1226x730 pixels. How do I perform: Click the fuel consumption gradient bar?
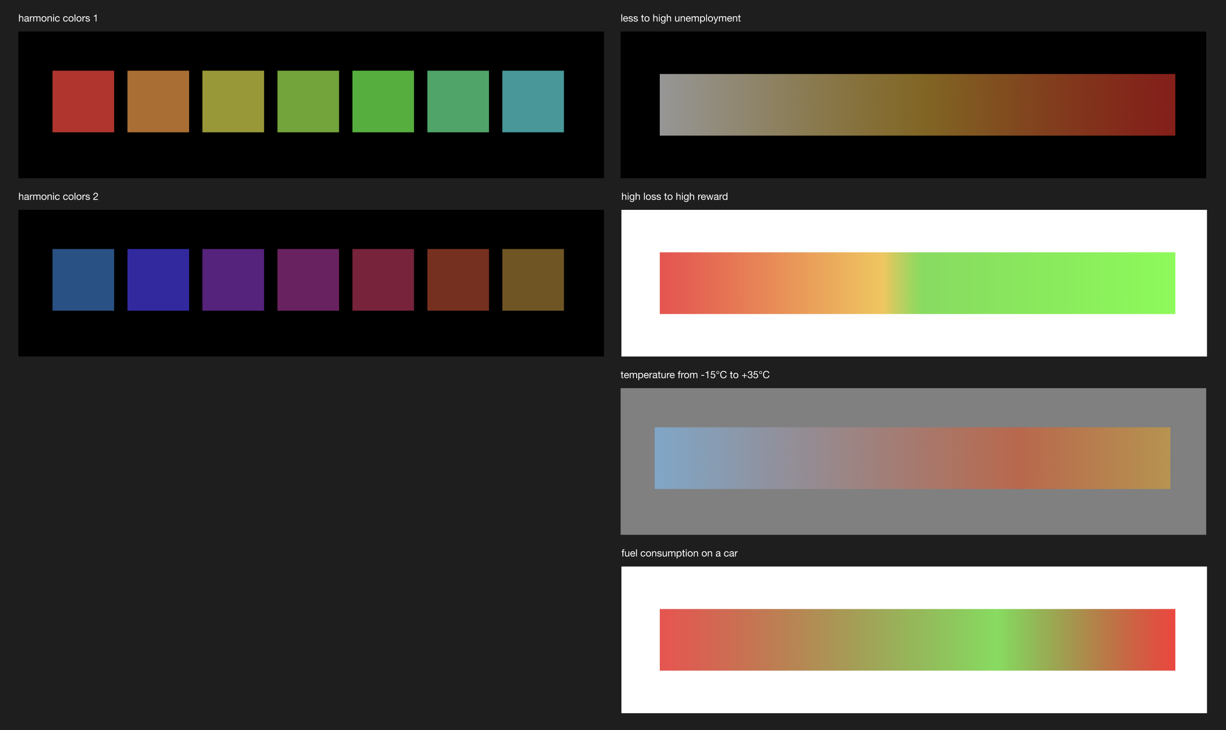tap(917, 640)
